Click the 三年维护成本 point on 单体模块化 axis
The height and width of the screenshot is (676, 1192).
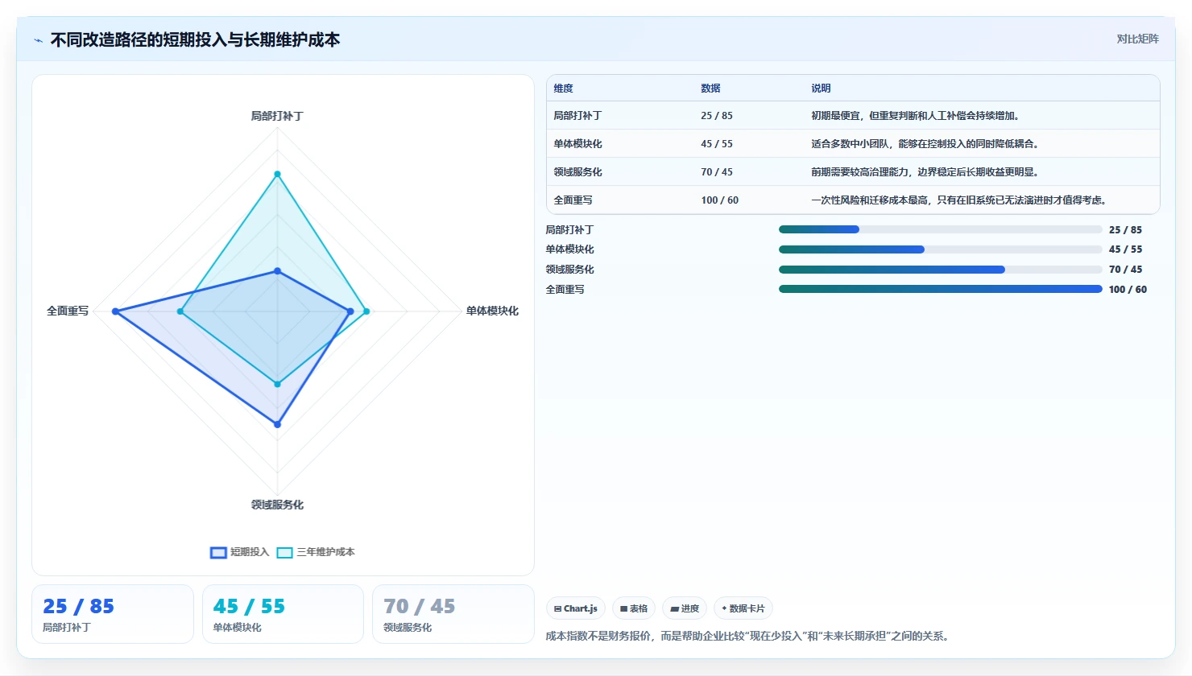coord(366,311)
